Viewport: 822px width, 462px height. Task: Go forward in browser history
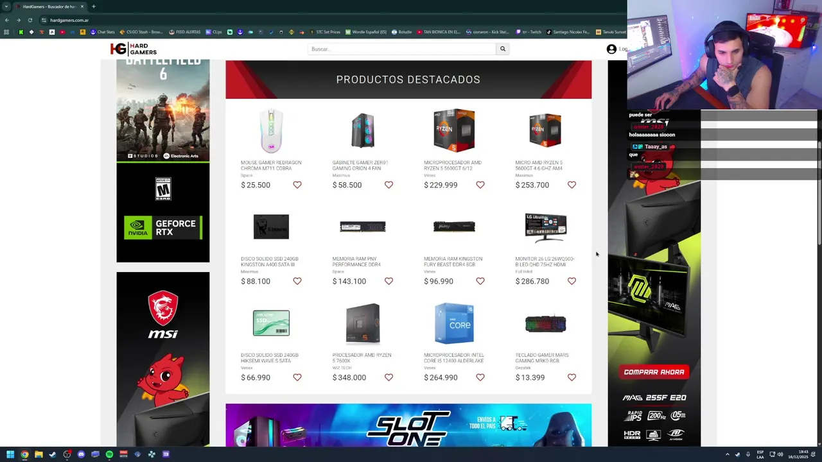[18, 20]
